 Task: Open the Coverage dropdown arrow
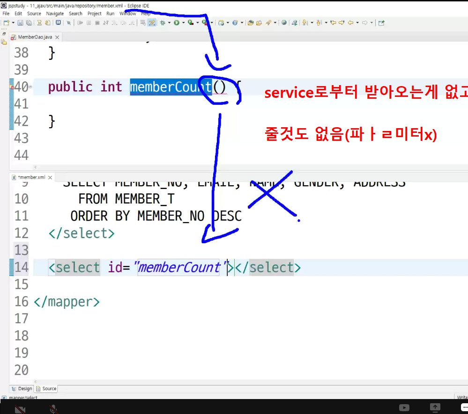pyautogui.click(x=198, y=22)
